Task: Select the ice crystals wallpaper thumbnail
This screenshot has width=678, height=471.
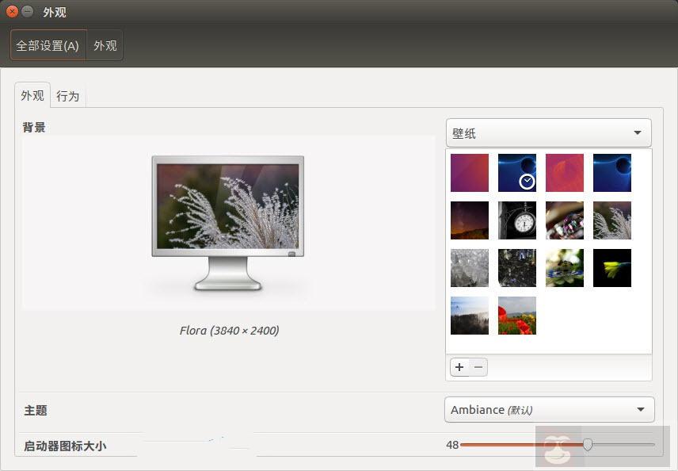Action: point(469,268)
